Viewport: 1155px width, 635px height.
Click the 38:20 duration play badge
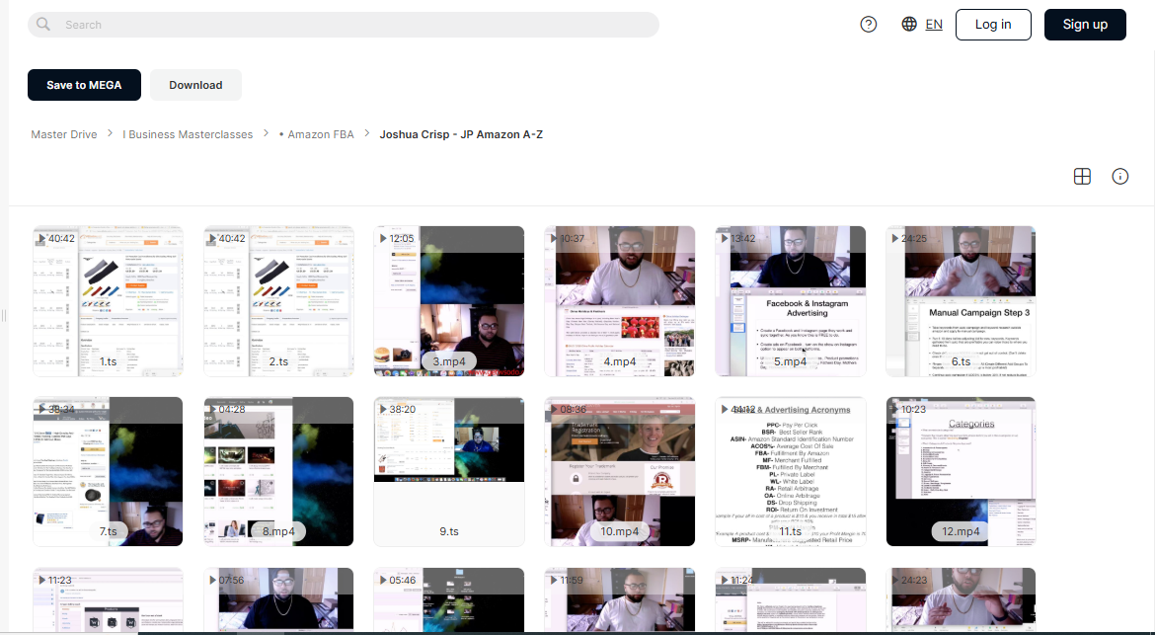click(x=397, y=409)
